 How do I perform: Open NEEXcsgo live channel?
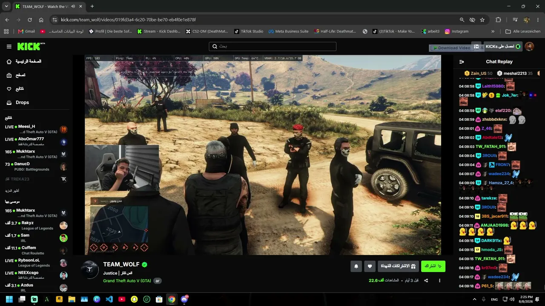tap(36, 275)
